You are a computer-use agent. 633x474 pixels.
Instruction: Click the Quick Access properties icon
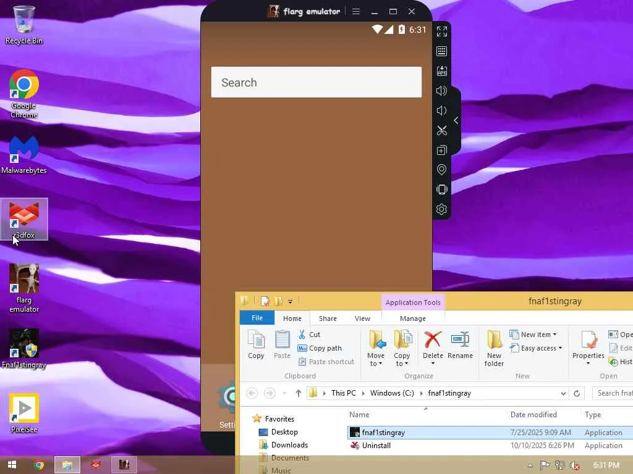(x=265, y=301)
